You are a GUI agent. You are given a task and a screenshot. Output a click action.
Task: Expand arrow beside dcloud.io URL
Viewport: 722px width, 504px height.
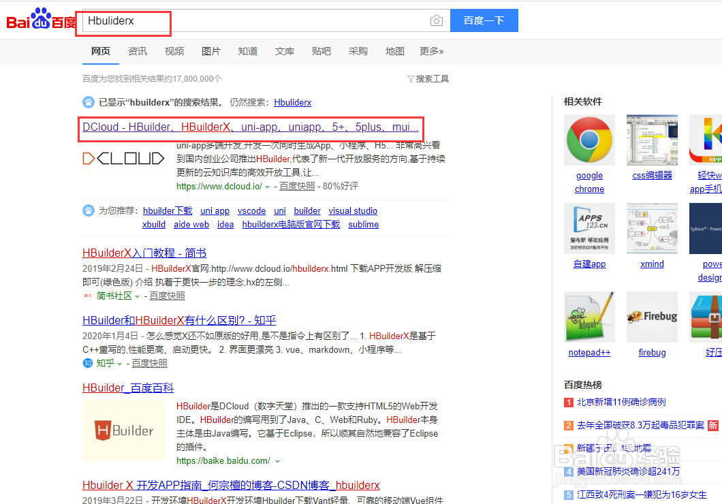coord(267,187)
